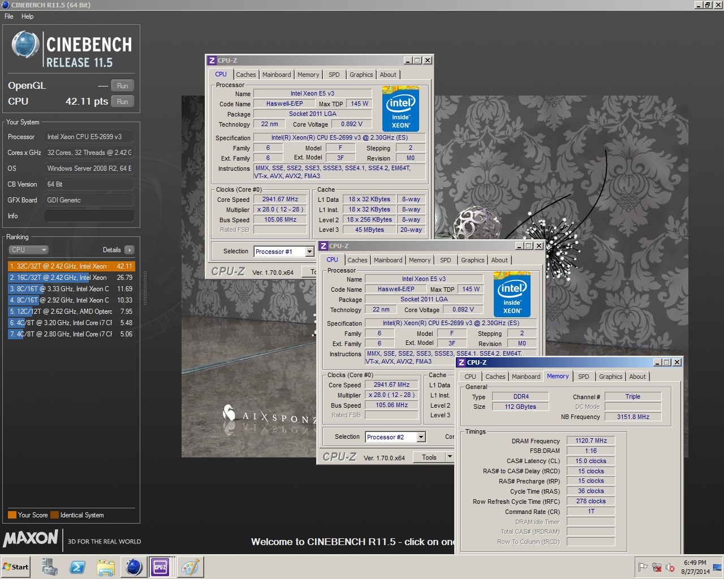Run the OpenGL benchmark

122,86
